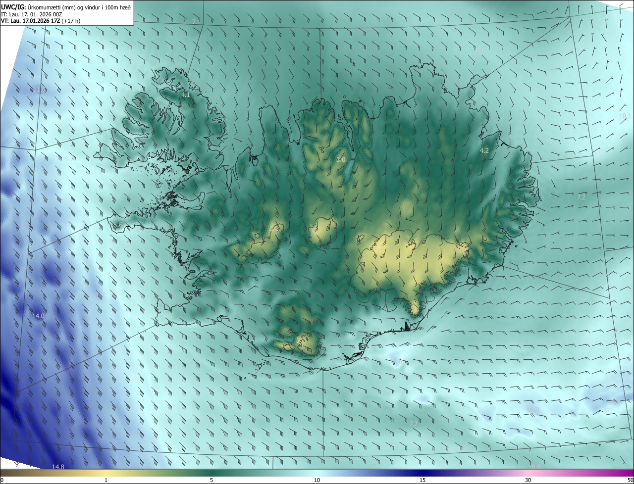
Task: Click the 7.7 value label south of Iceland
Action: 414,424
